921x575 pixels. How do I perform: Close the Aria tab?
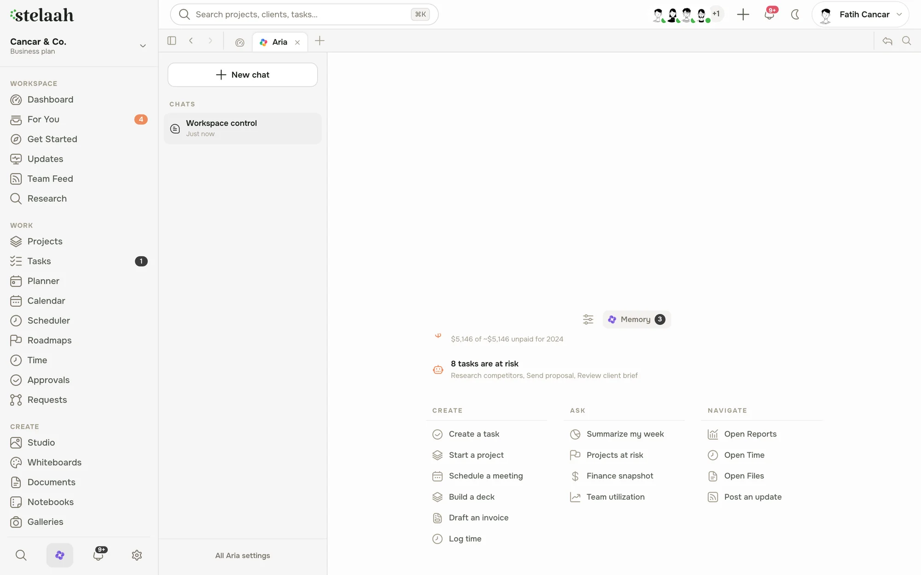pyautogui.click(x=297, y=42)
